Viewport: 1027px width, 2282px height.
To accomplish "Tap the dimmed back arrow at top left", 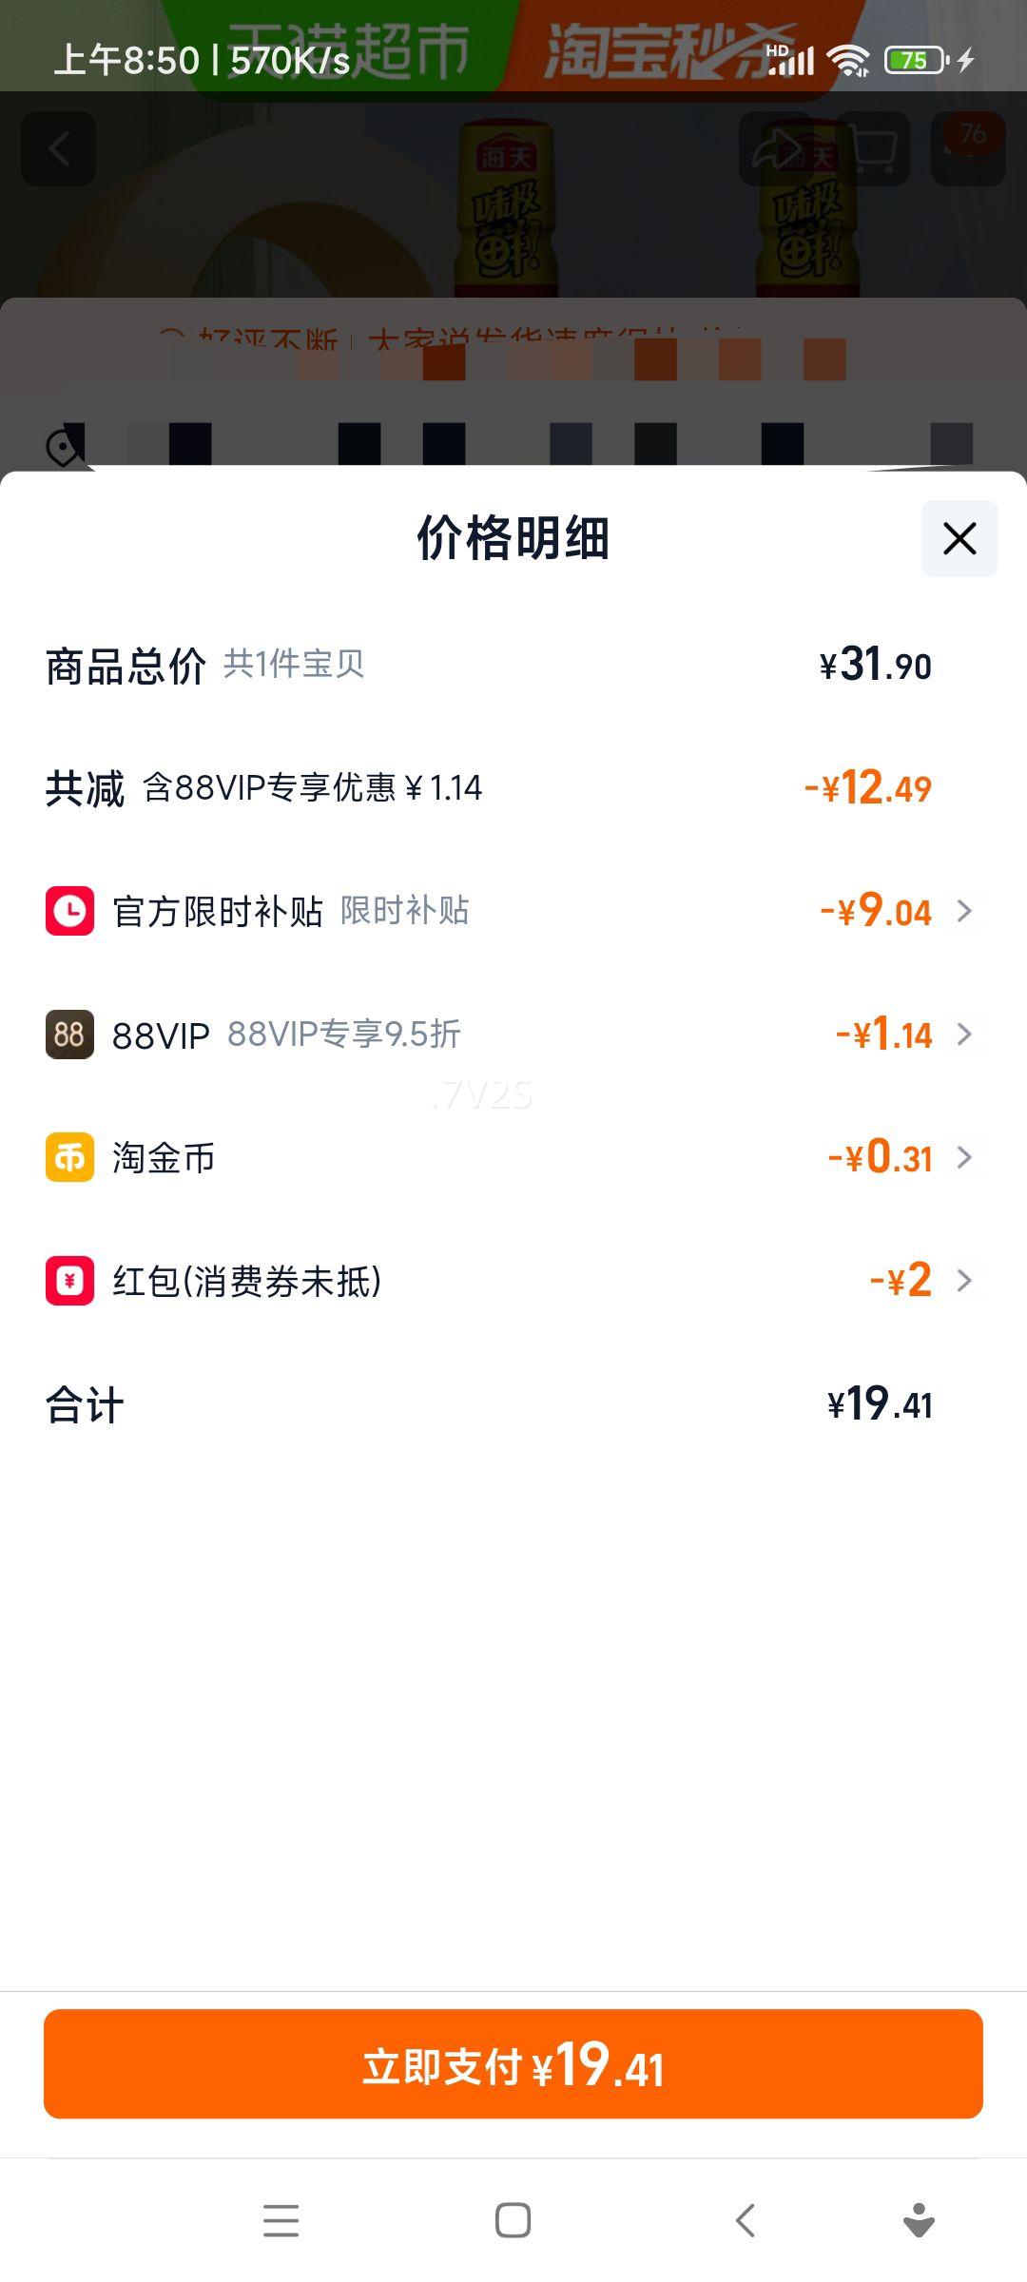I will point(59,148).
